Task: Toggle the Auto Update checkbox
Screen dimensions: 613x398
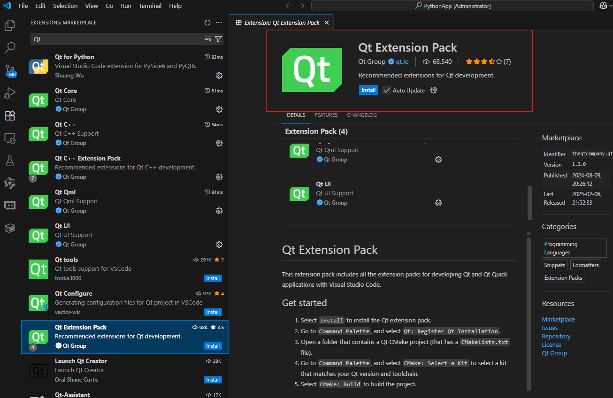Action: point(387,90)
